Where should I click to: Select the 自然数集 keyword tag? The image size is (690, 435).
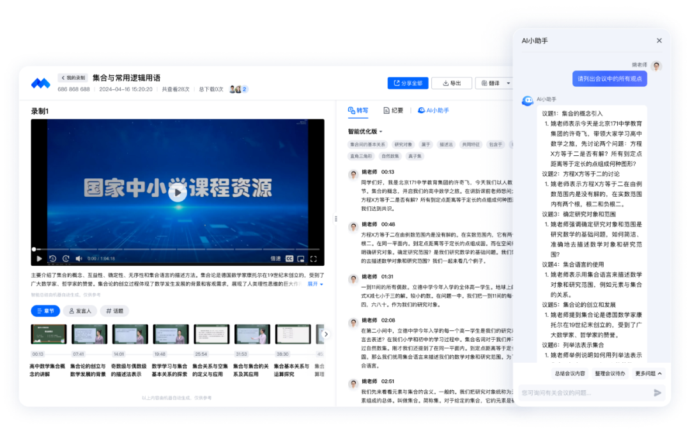point(390,156)
